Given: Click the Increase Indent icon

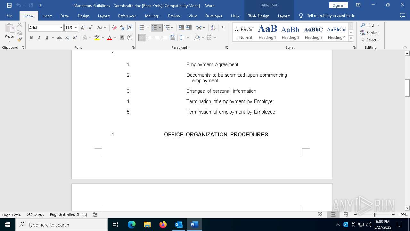Looking at the screenshot, I should (189, 28).
